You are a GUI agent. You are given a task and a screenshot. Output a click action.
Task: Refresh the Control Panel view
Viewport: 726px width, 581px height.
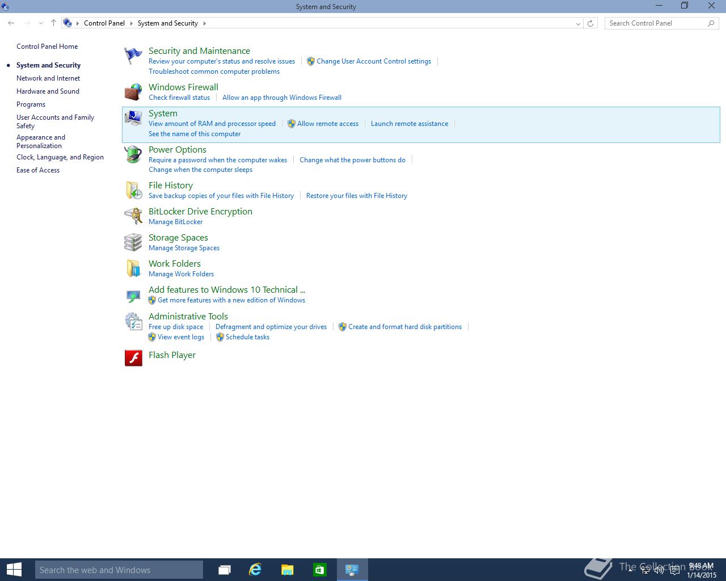(x=590, y=23)
